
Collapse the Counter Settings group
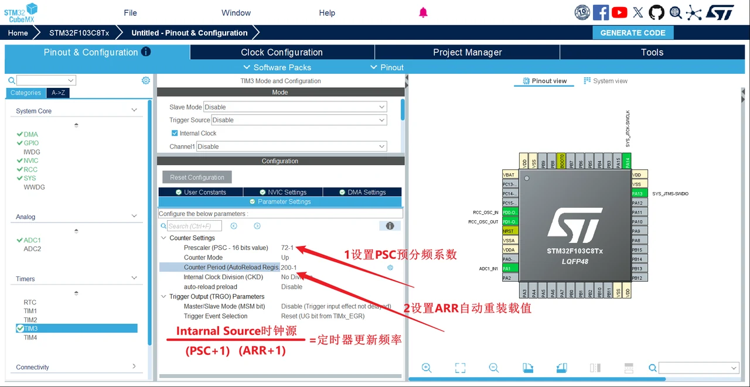pos(163,238)
